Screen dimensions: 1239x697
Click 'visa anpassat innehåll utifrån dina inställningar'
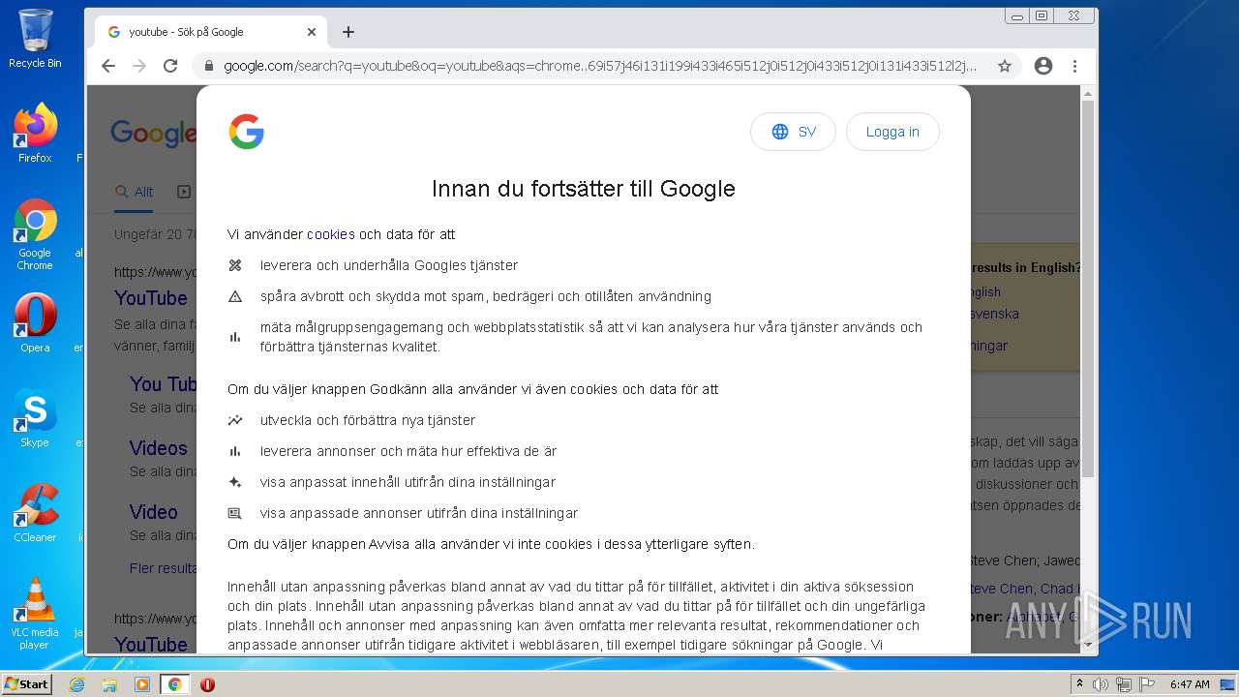[x=408, y=482]
